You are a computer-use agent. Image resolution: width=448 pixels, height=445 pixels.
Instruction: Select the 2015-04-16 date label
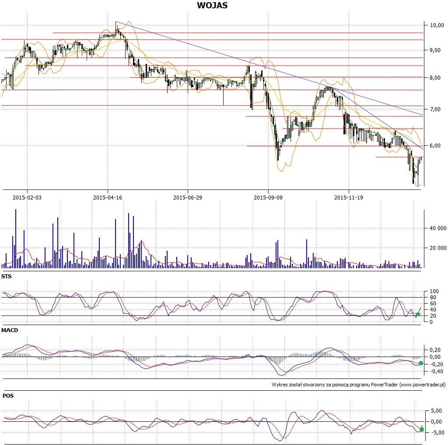[x=108, y=197]
